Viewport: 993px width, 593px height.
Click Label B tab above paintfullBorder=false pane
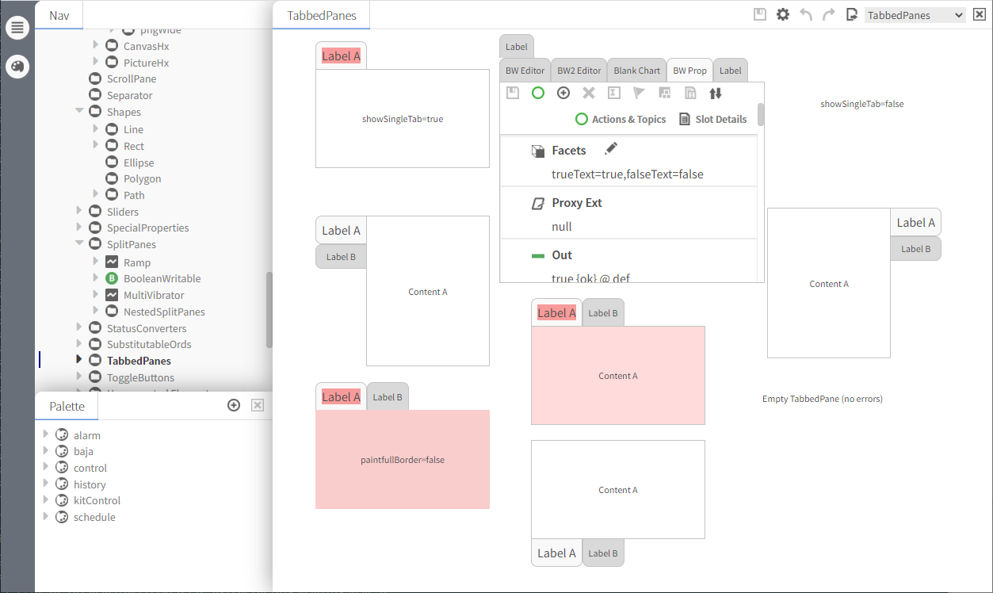tap(388, 397)
